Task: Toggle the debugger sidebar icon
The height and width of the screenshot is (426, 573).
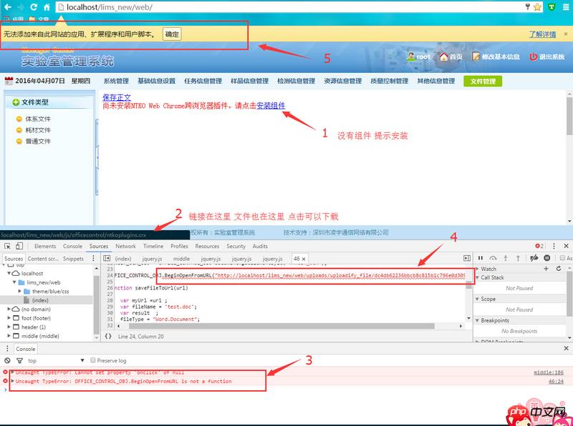Action: pos(467,258)
